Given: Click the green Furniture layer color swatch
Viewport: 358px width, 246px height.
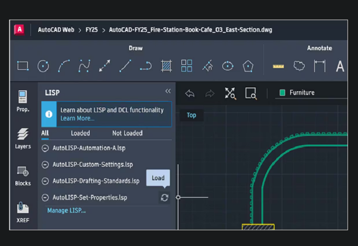Looking at the screenshot, I should (283, 93).
